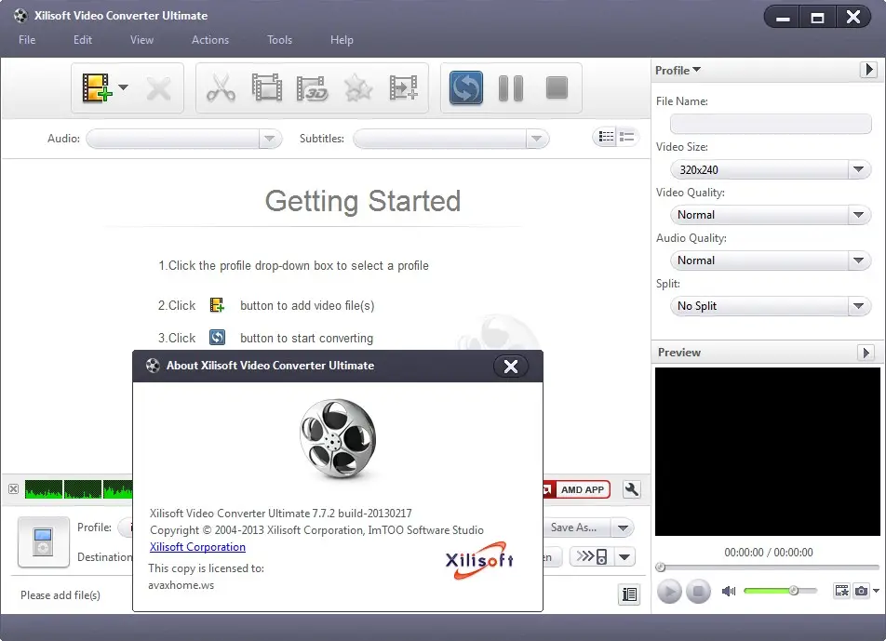Select the Clip scissors tool

click(221, 88)
